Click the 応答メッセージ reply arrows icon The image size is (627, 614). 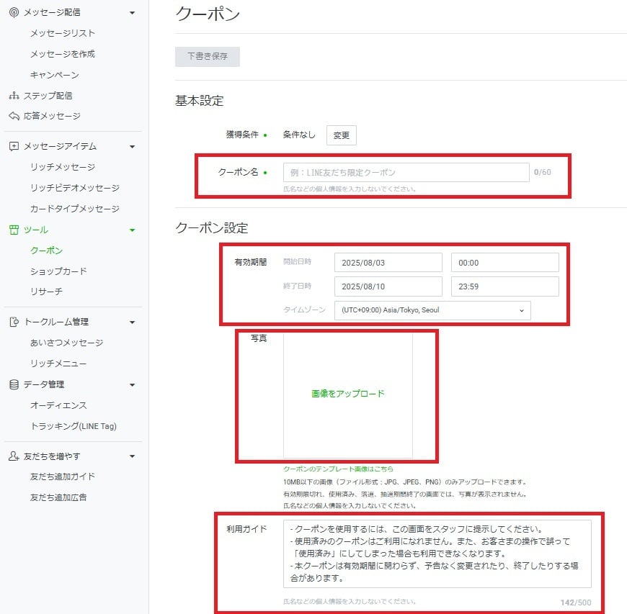pos(14,116)
